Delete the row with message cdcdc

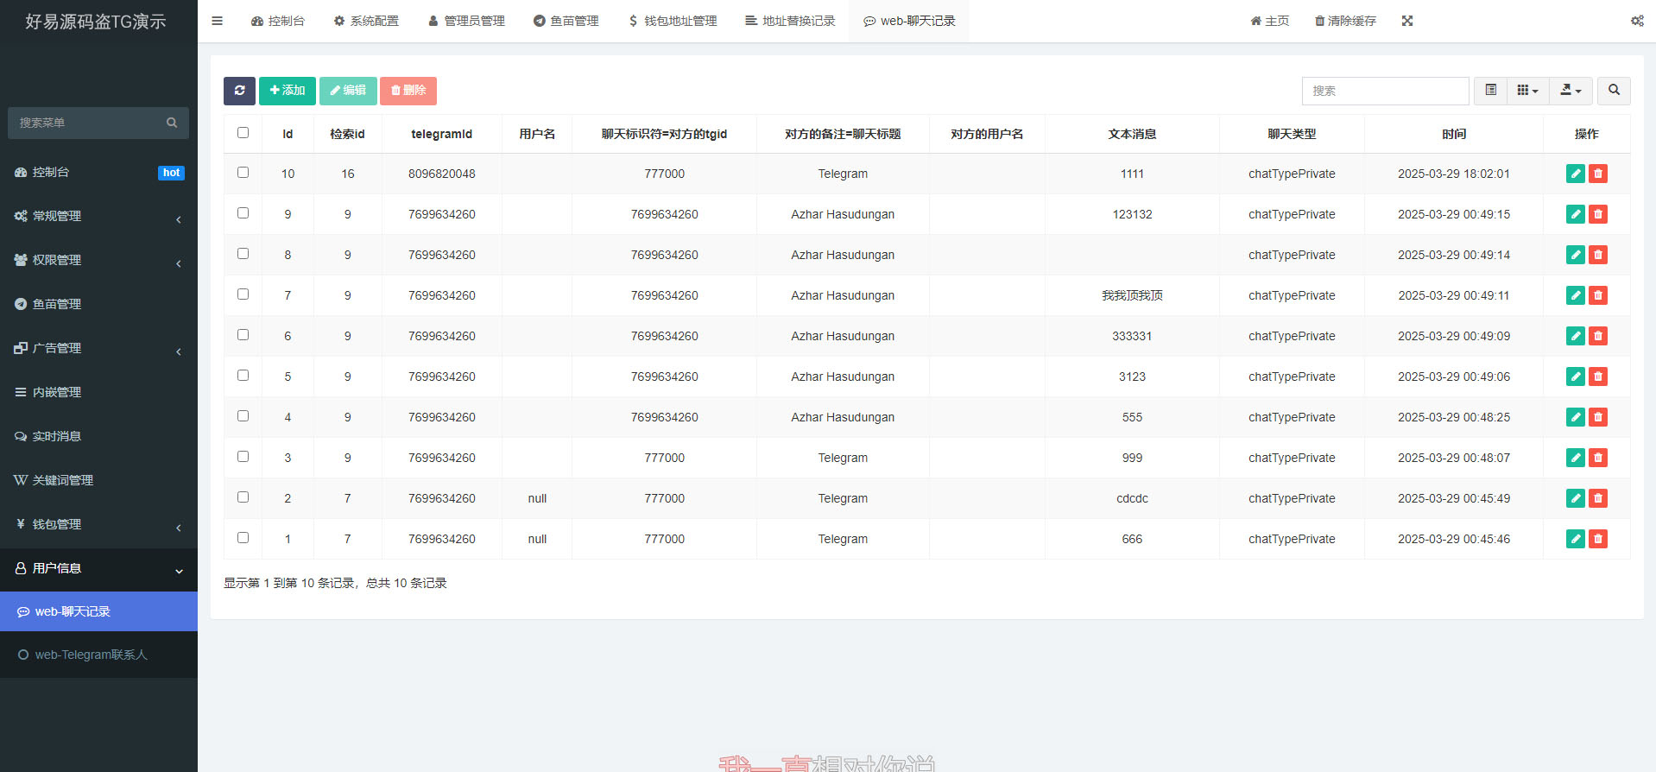[1598, 498]
